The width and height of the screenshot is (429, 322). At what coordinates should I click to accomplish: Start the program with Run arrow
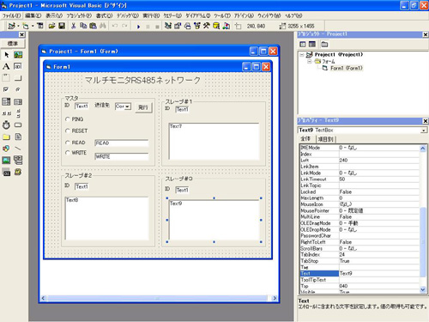point(139,27)
